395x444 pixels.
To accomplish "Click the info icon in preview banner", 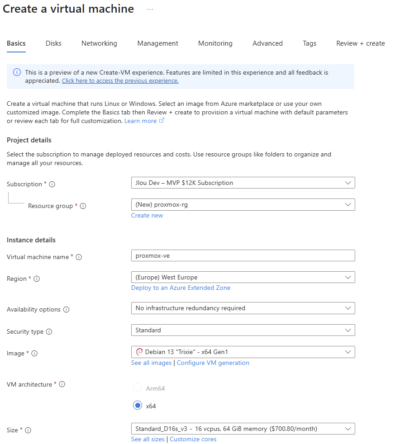I will [x=17, y=72].
